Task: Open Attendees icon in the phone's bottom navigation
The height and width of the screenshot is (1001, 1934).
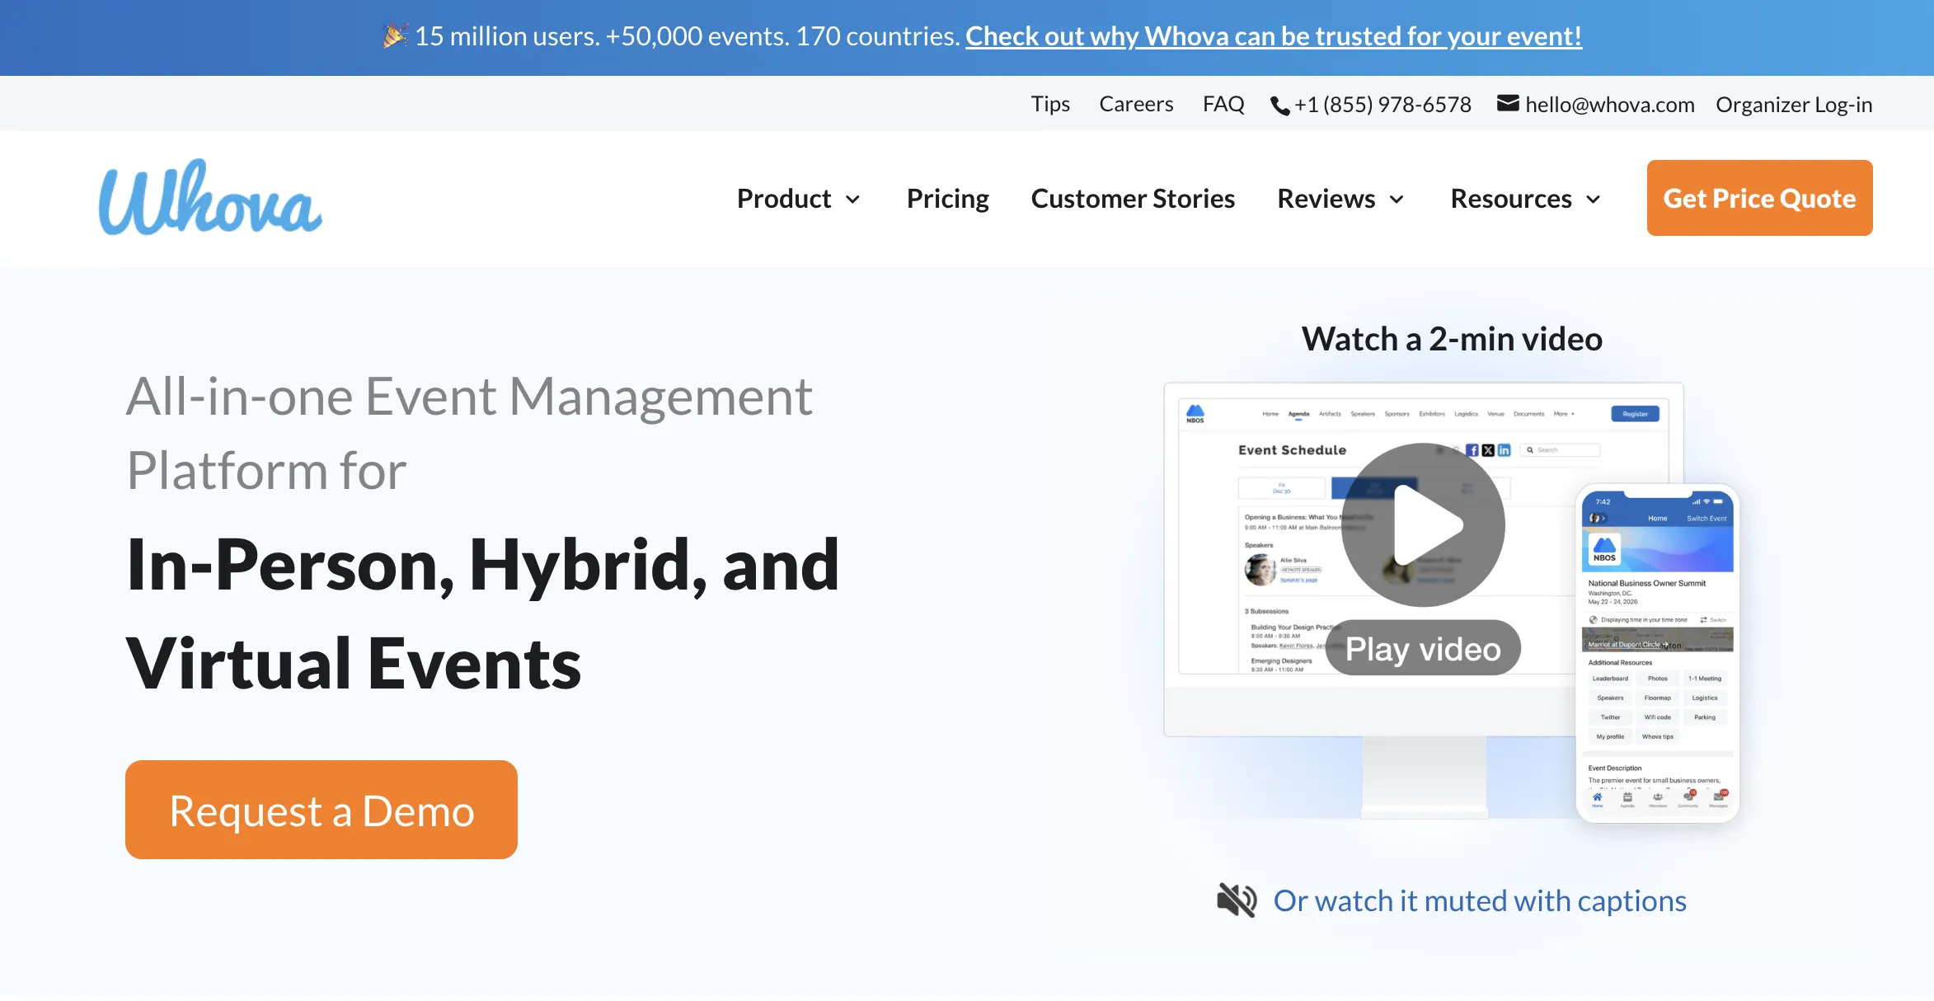Action: 1658,798
